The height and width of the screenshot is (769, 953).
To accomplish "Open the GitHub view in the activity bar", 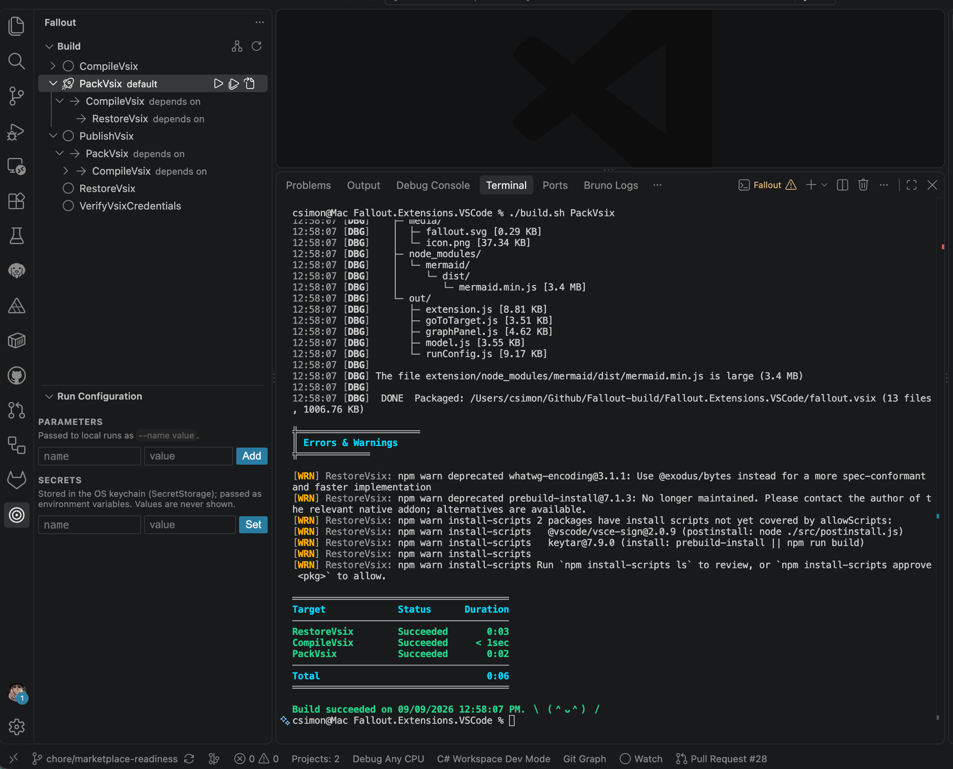I will click(x=17, y=376).
